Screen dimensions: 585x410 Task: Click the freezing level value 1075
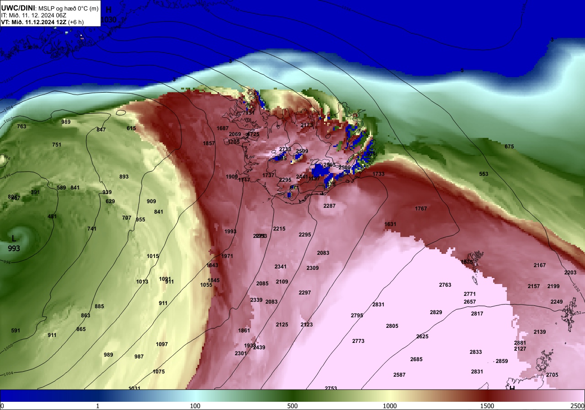click(x=159, y=372)
